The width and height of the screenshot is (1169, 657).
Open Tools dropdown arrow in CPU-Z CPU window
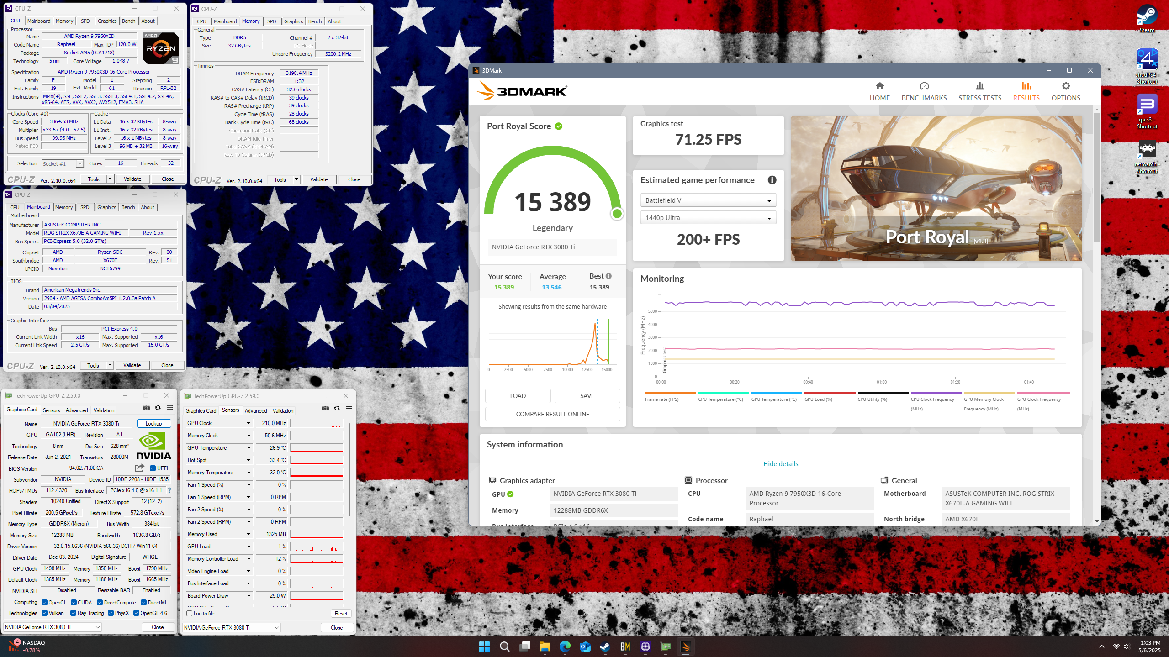pos(110,179)
